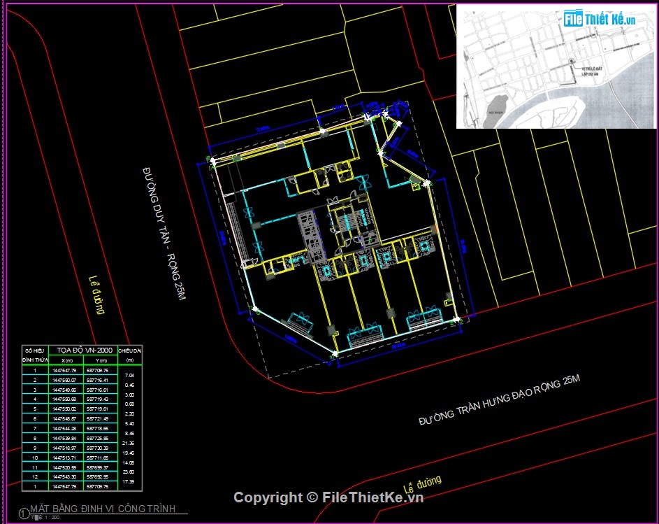Expand the location map inset frame
The image size is (659, 524).
click(556, 64)
